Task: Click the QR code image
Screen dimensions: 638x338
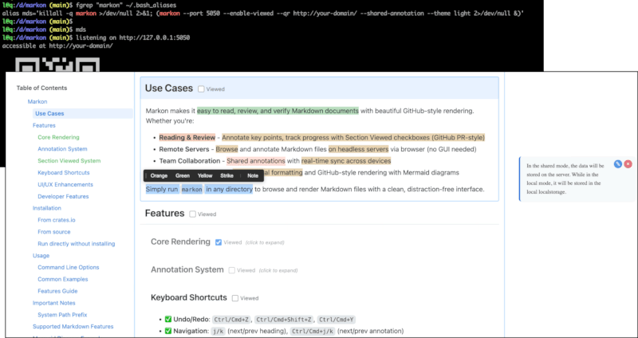Action: point(37,64)
